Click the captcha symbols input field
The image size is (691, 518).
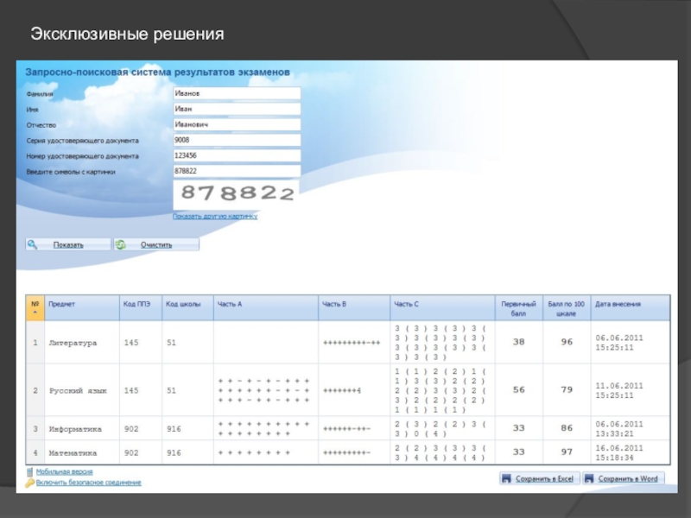point(237,171)
